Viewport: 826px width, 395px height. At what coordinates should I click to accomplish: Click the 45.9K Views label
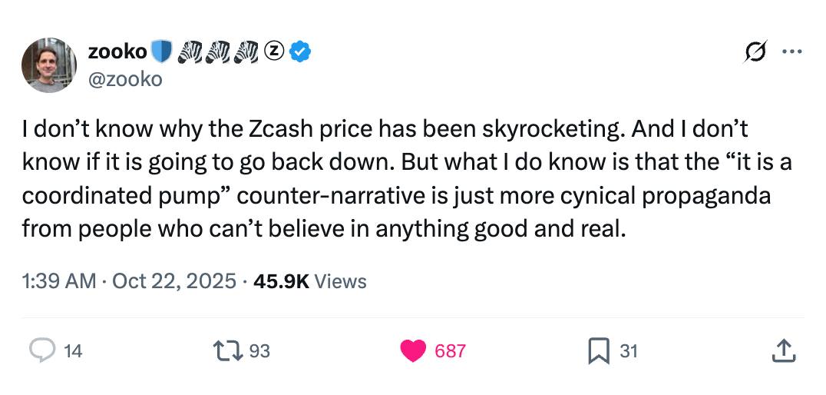click(x=309, y=281)
